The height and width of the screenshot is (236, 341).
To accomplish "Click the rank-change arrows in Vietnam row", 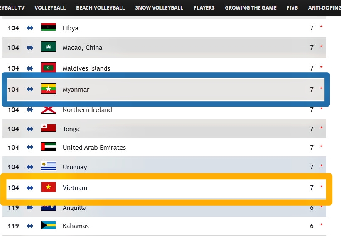I will [x=30, y=187].
